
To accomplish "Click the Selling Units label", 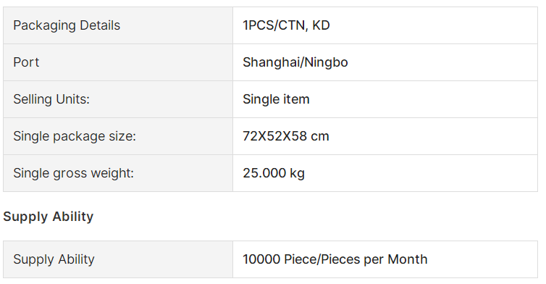I will (51, 99).
